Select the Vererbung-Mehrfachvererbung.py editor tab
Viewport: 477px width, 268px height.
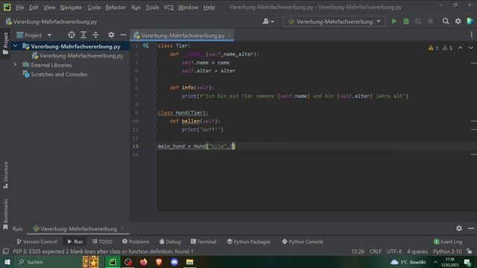[183, 35]
